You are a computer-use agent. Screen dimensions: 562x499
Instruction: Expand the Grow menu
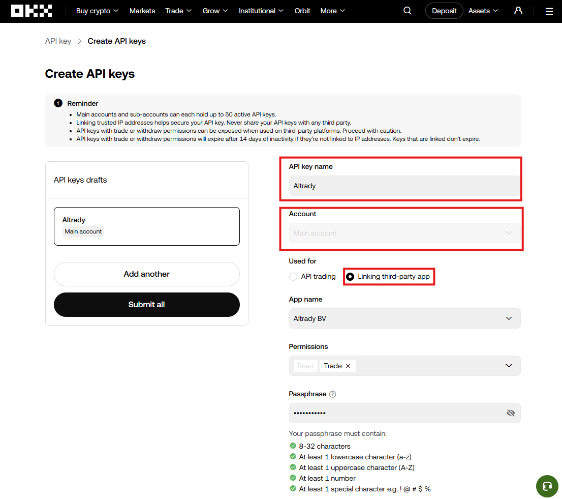pyautogui.click(x=215, y=11)
